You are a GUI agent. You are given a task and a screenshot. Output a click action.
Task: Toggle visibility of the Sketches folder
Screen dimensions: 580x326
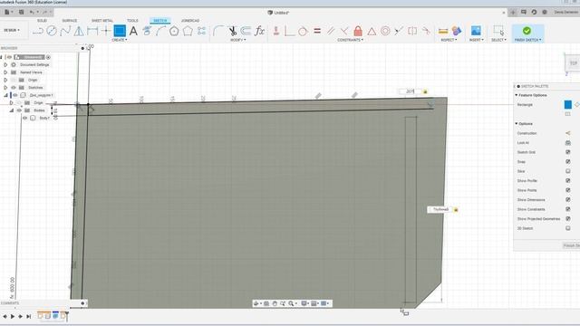pyautogui.click(x=14, y=88)
